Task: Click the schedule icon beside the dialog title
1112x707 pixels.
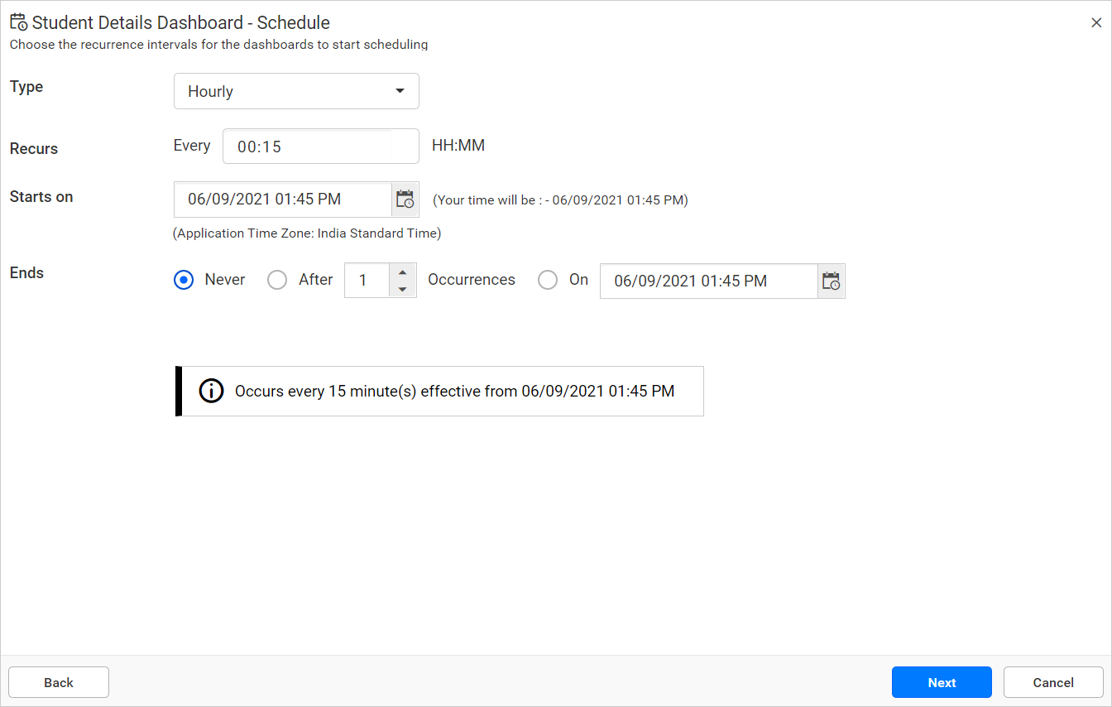Action: pyautogui.click(x=18, y=22)
